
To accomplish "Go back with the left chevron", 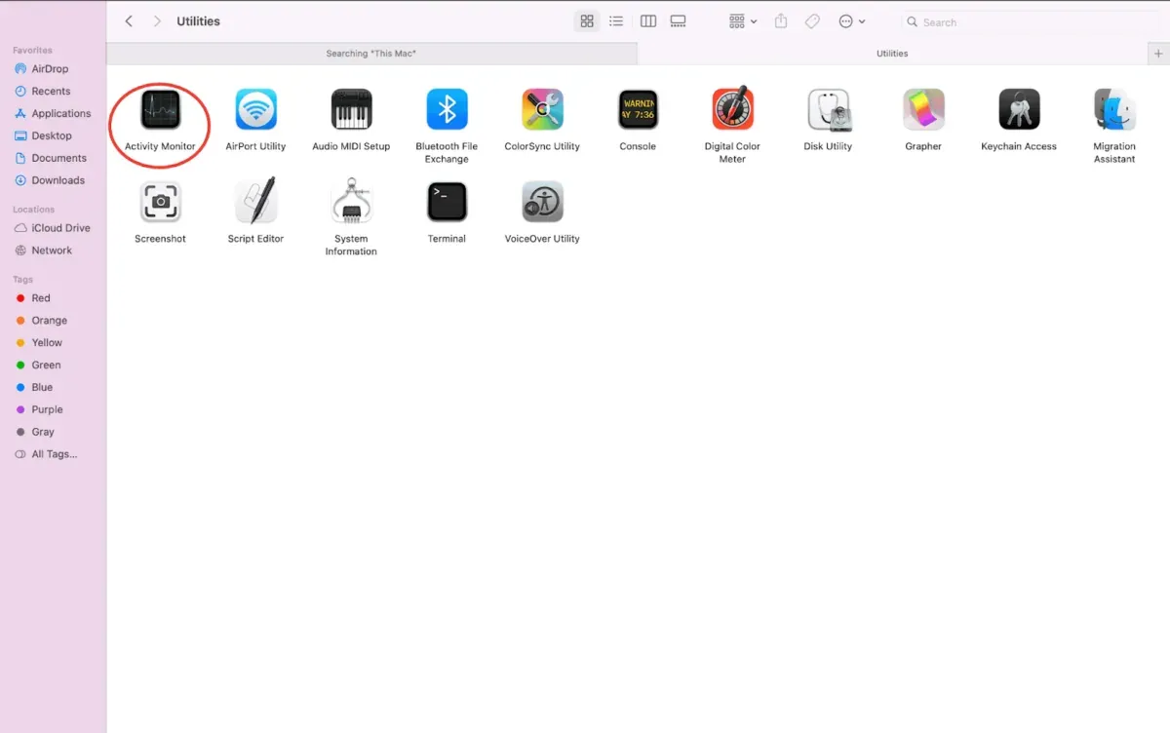I will [x=129, y=21].
